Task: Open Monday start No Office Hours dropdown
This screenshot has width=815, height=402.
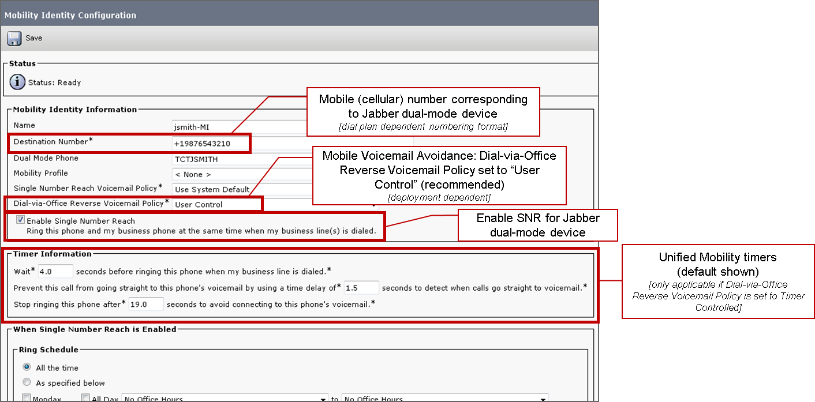Action: (225, 398)
